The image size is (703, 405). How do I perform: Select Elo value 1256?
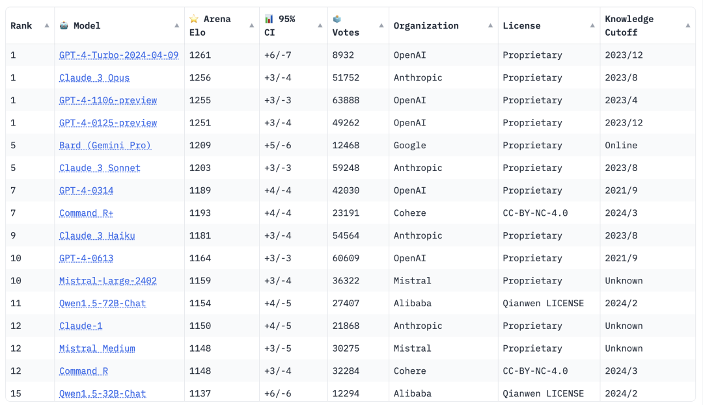(200, 78)
